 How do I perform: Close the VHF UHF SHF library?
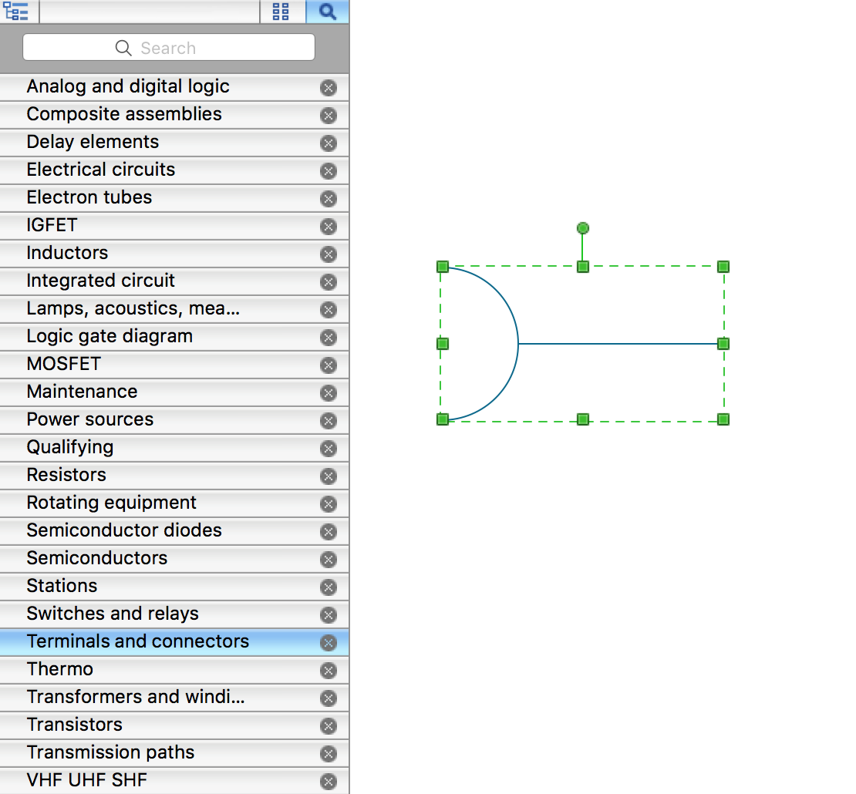(328, 782)
